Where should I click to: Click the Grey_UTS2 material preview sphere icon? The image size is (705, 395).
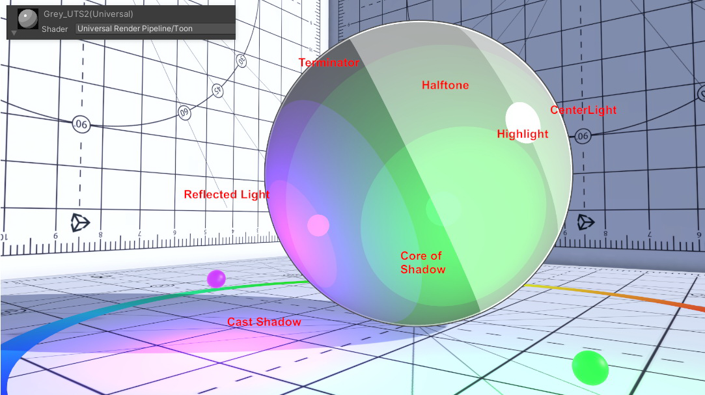tap(27, 19)
